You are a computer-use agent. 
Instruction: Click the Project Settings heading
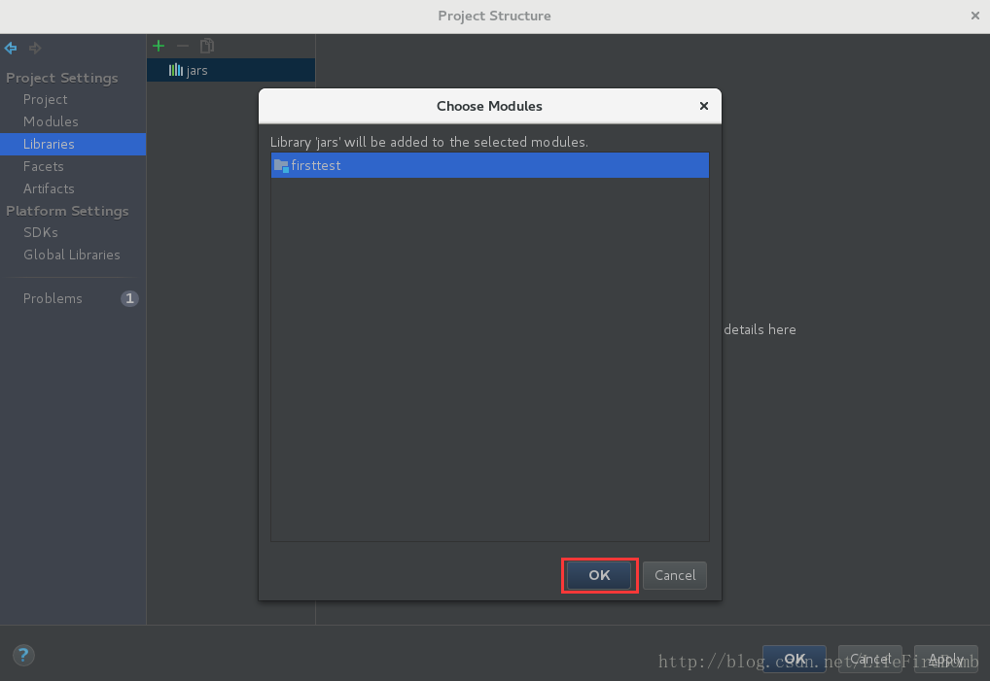tap(62, 78)
